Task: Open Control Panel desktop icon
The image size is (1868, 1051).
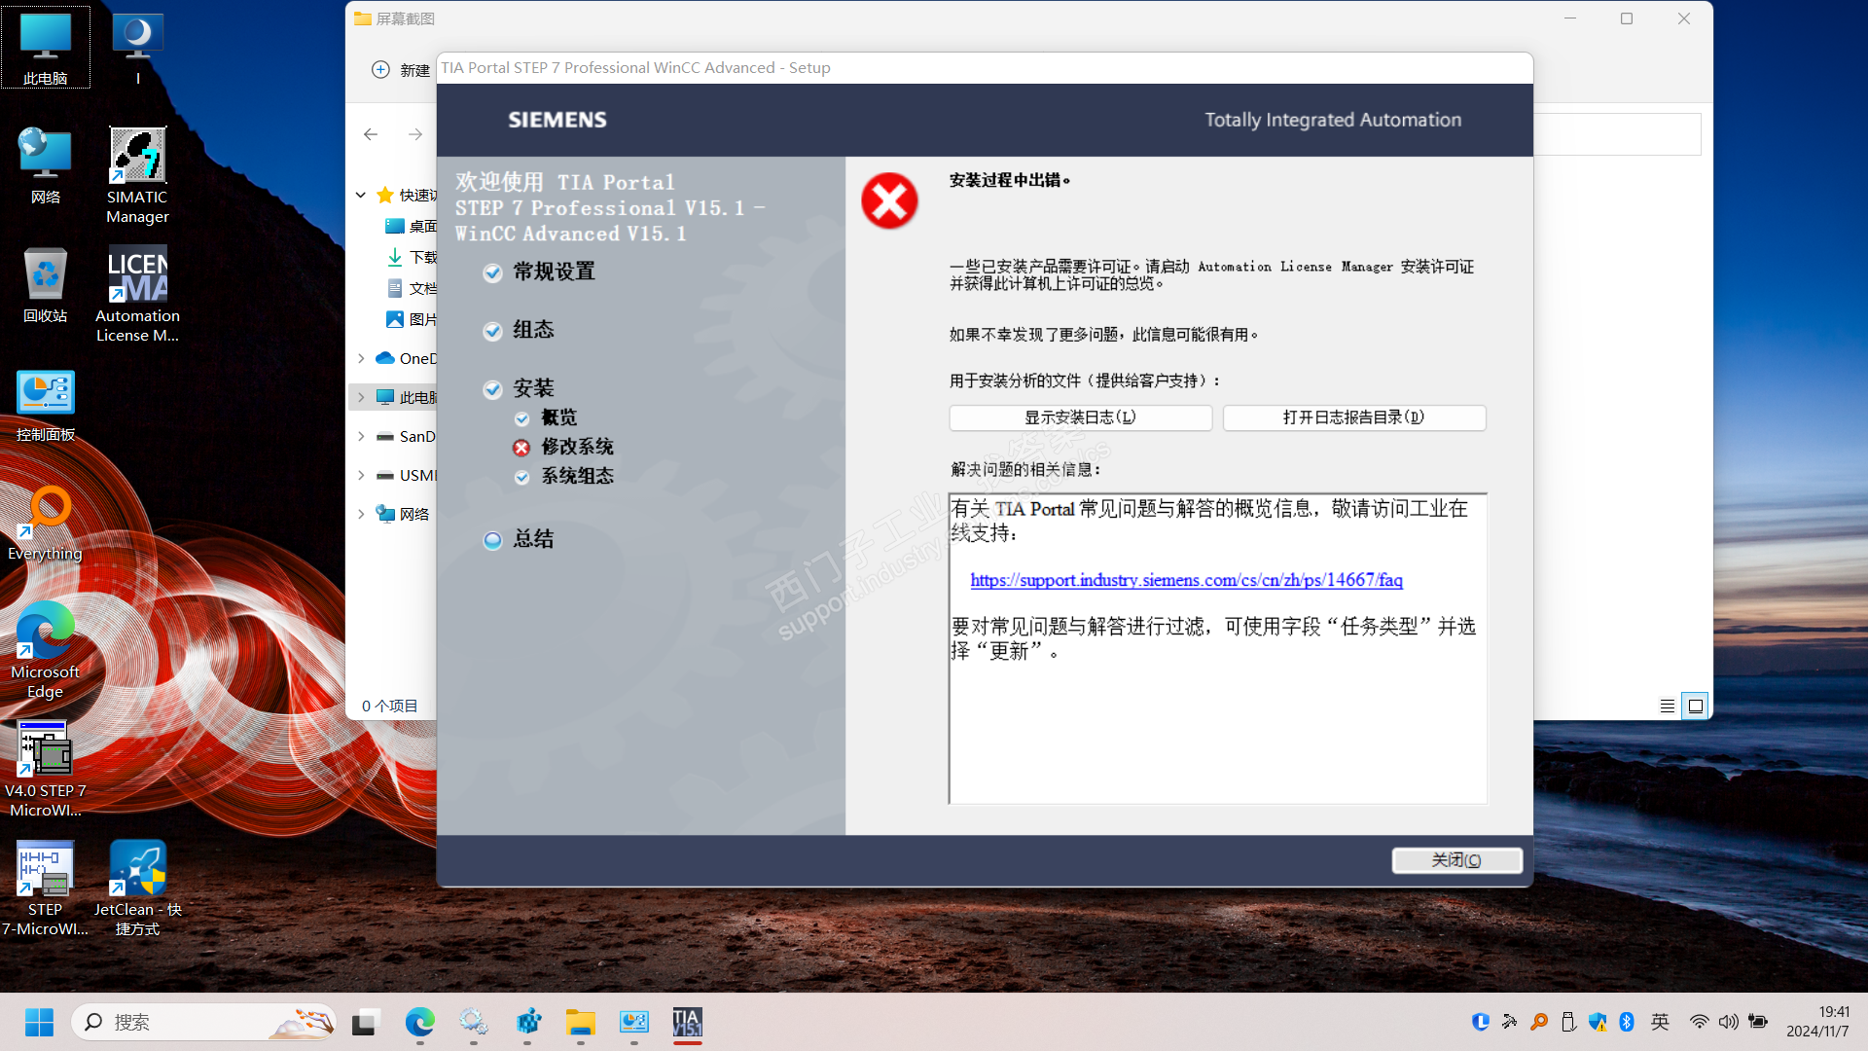Action: coord(45,393)
